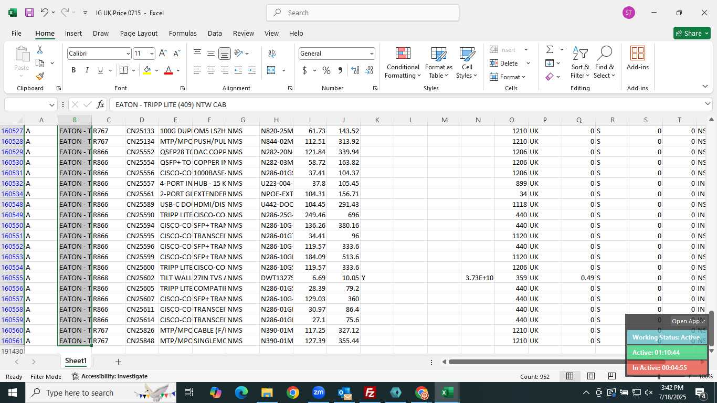The width and height of the screenshot is (717, 403).
Task: Click the Decrease Indent icon
Action: (x=238, y=70)
